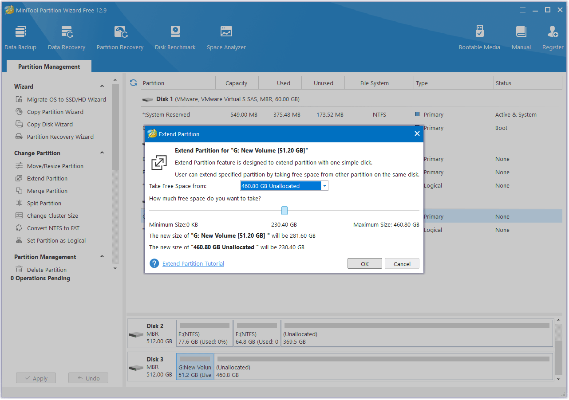
Task: Click the free space slider handle
Action: pyautogui.click(x=284, y=211)
